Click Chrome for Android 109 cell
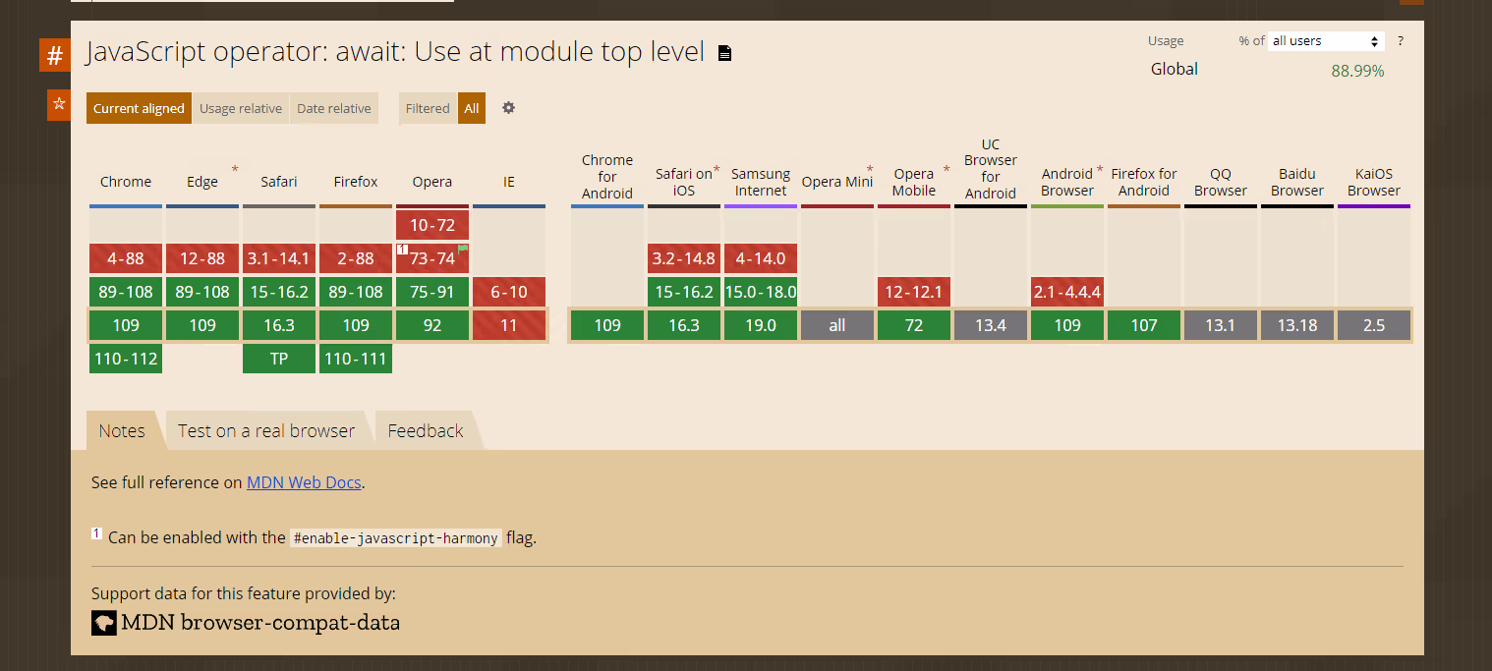The image size is (1492, 671). (607, 325)
